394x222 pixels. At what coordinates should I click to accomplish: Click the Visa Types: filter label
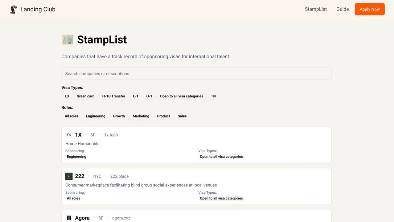point(72,88)
